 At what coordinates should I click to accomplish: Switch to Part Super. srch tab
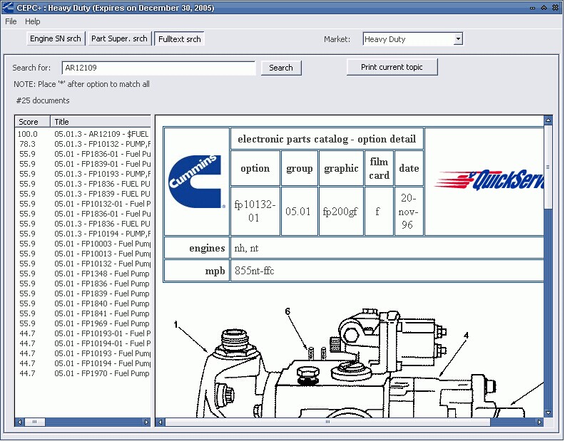pyautogui.click(x=119, y=38)
